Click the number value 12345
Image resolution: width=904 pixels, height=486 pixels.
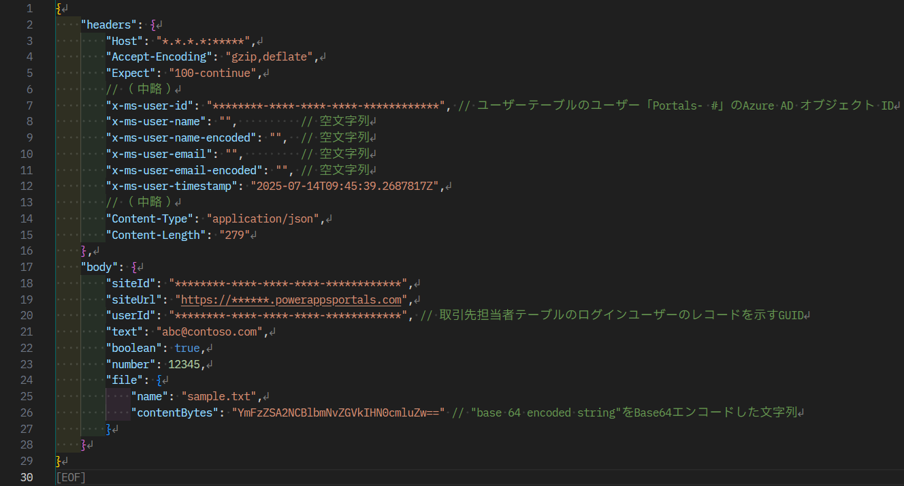click(x=184, y=364)
